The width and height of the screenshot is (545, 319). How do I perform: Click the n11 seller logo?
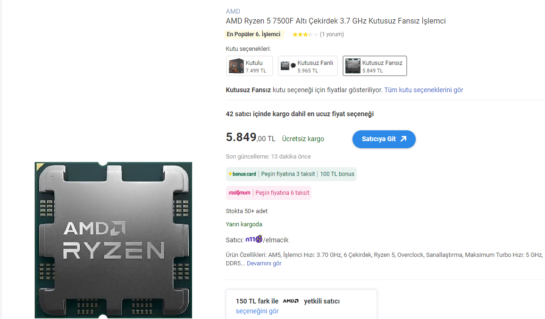coord(254,239)
